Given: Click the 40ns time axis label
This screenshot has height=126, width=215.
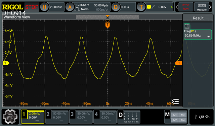Looking at the screenshot, I should 149,103.
